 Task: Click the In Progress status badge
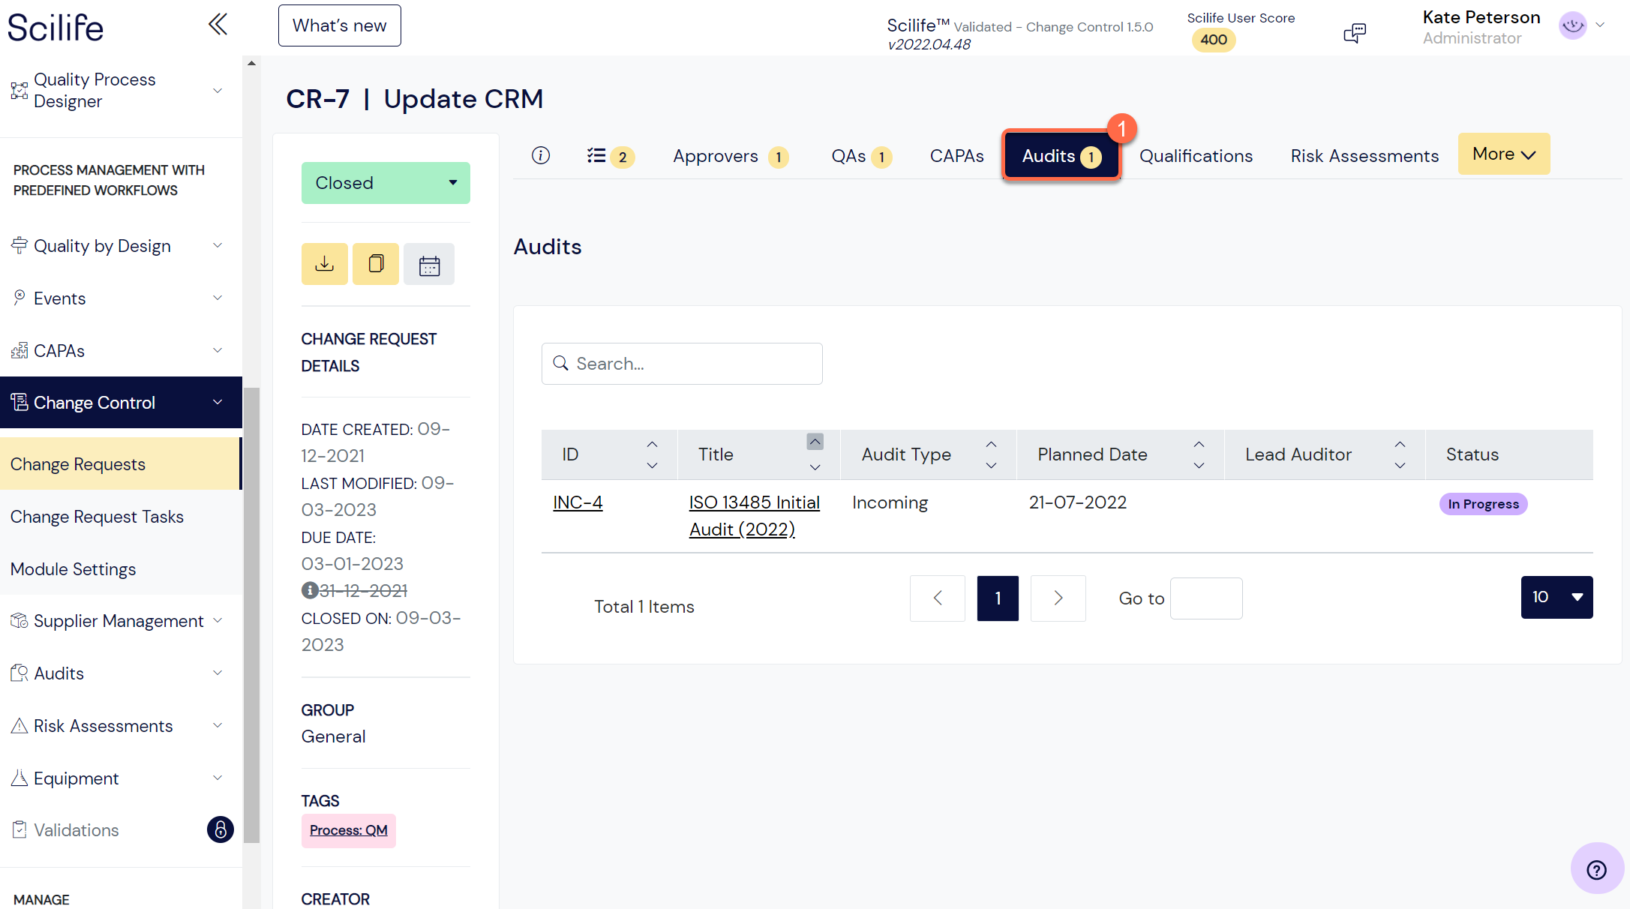point(1483,504)
